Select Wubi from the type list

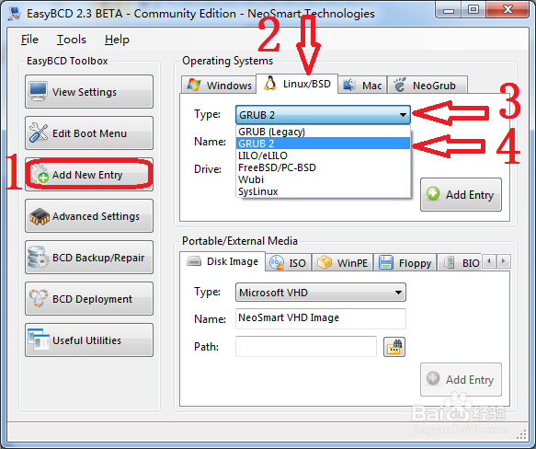pos(323,179)
